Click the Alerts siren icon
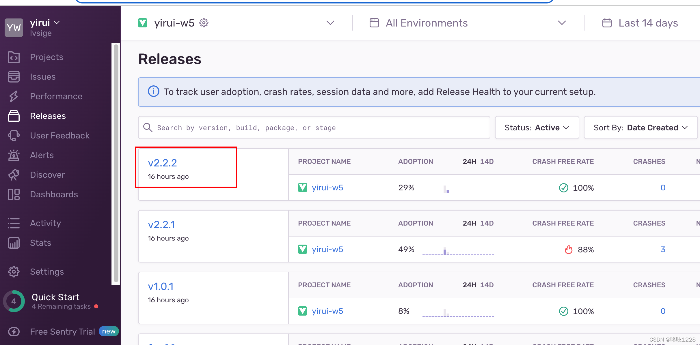The image size is (700, 345). [x=14, y=155]
